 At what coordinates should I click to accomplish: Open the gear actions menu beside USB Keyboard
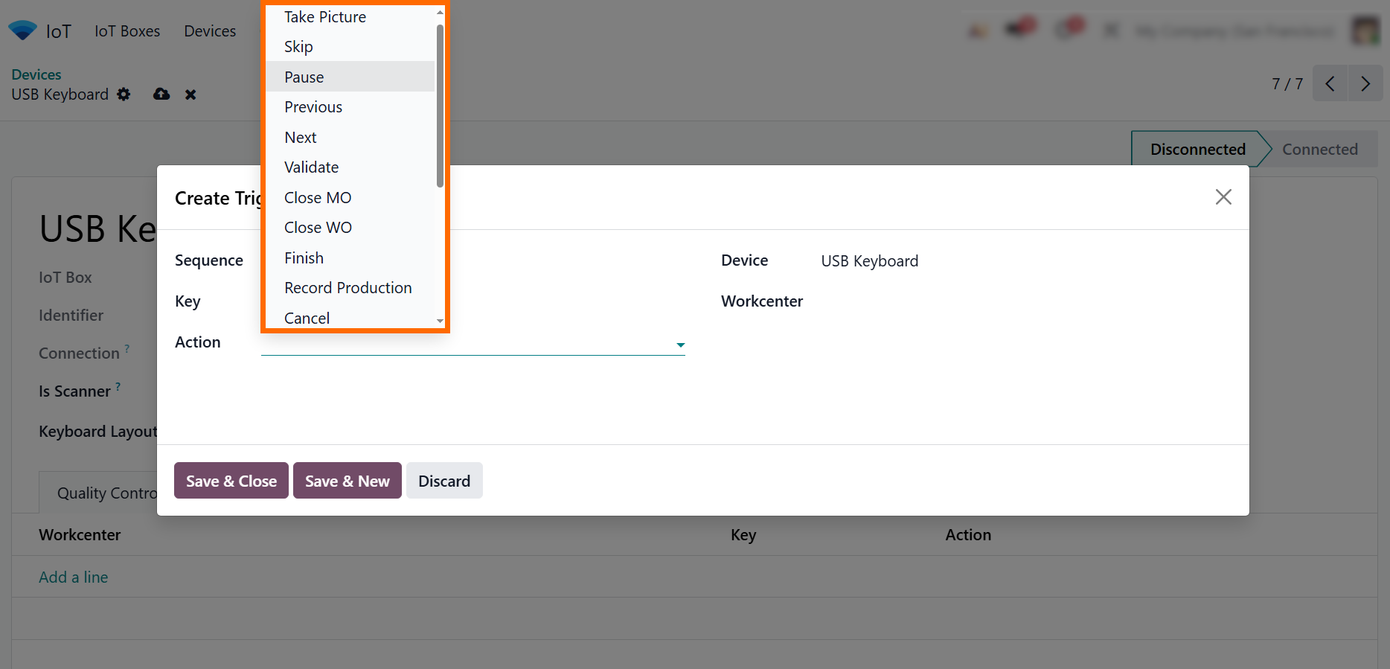point(124,95)
